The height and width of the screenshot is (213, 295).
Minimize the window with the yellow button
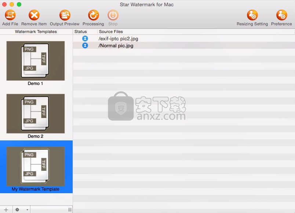point(12,4)
